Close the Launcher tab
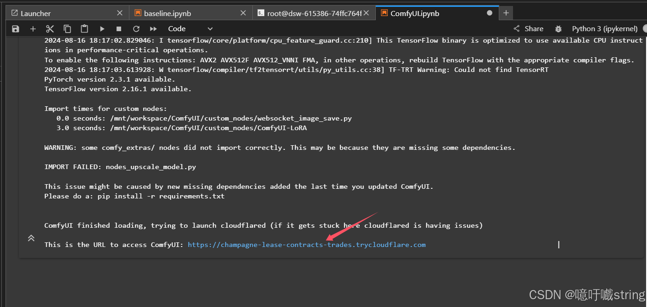Viewport: 647px width, 307px height. click(x=120, y=13)
